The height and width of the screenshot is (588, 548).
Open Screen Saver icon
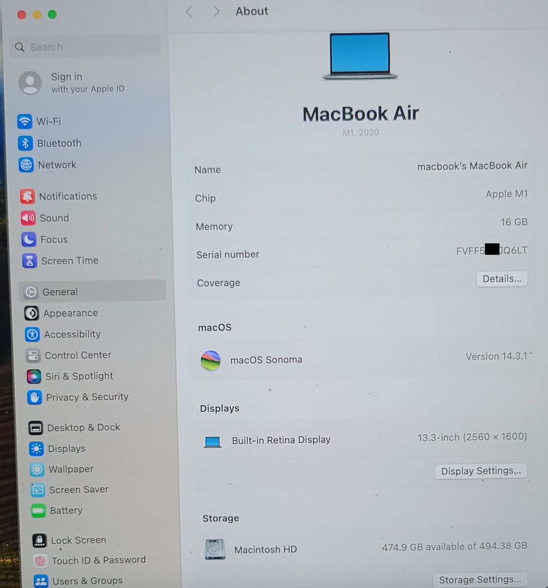pyautogui.click(x=37, y=490)
